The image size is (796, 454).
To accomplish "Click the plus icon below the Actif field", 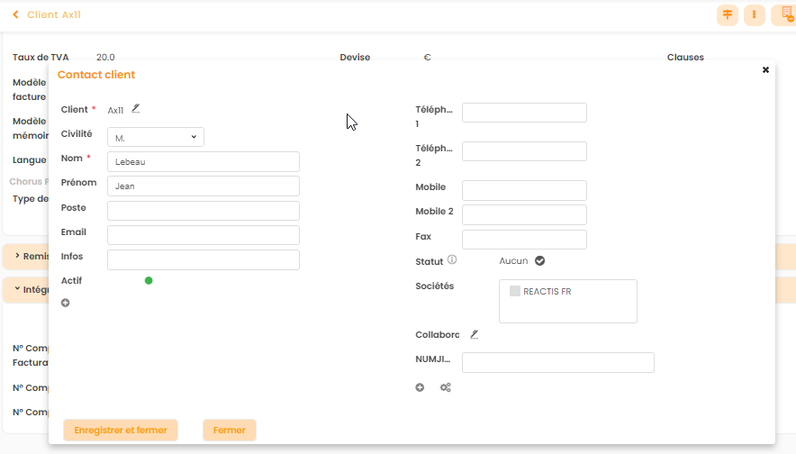I will click(66, 303).
